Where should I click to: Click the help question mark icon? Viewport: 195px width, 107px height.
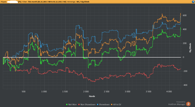193,2
